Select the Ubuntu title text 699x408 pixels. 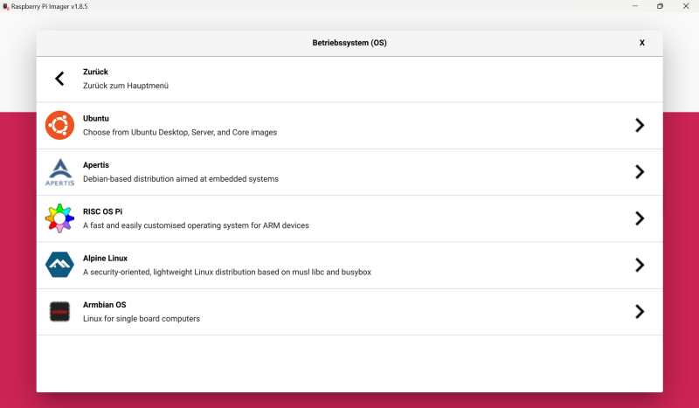96,119
